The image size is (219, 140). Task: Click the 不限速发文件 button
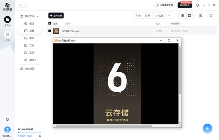(165, 5)
